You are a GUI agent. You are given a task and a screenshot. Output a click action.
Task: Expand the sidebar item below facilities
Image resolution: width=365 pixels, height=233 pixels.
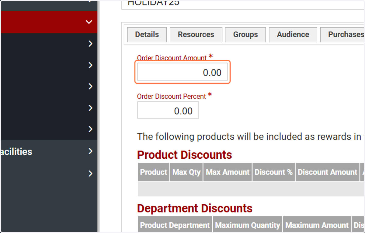pyautogui.click(x=49, y=173)
